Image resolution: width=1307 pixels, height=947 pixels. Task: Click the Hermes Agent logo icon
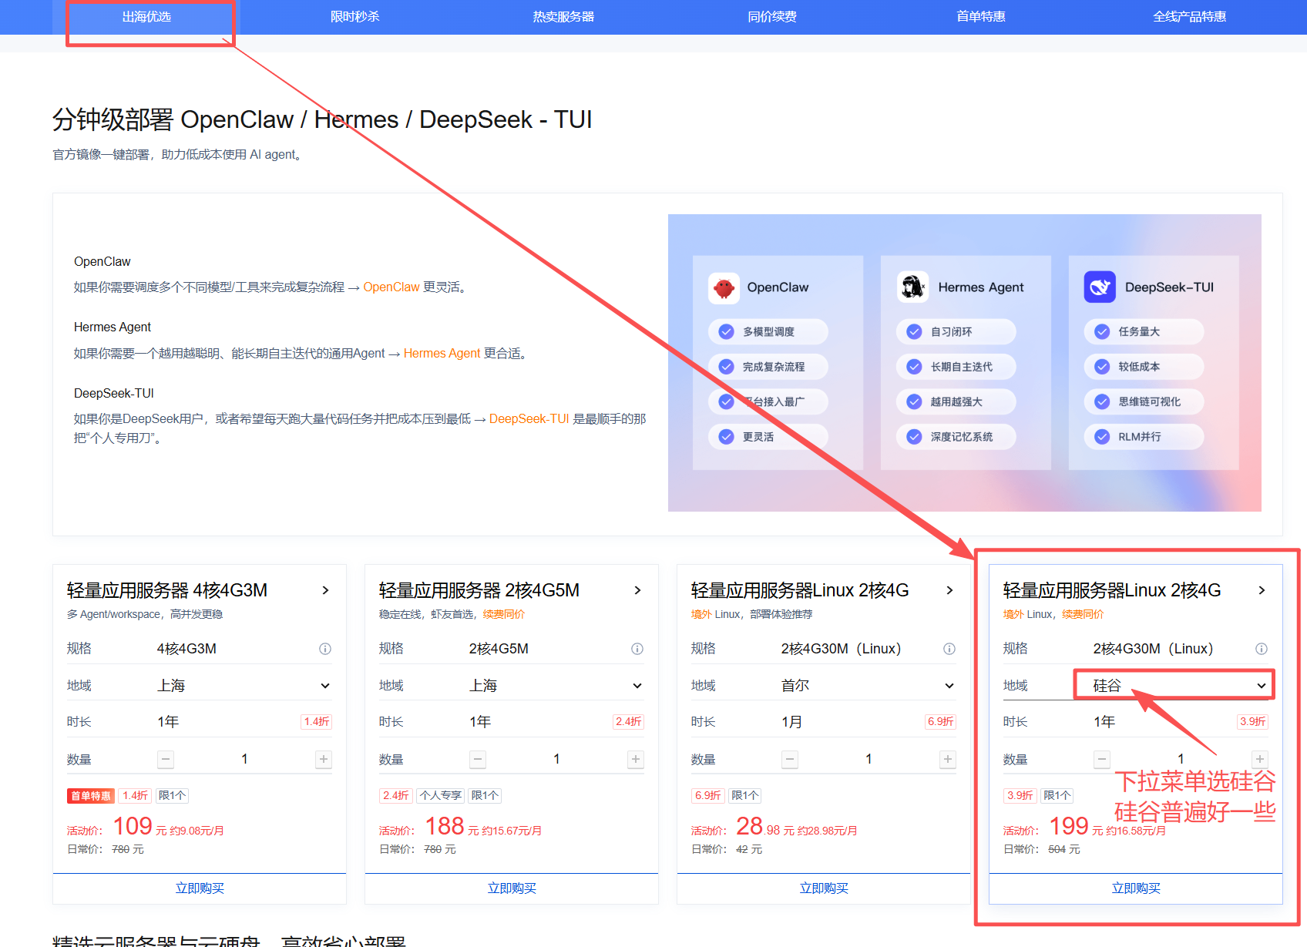click(x=912, y=287)
